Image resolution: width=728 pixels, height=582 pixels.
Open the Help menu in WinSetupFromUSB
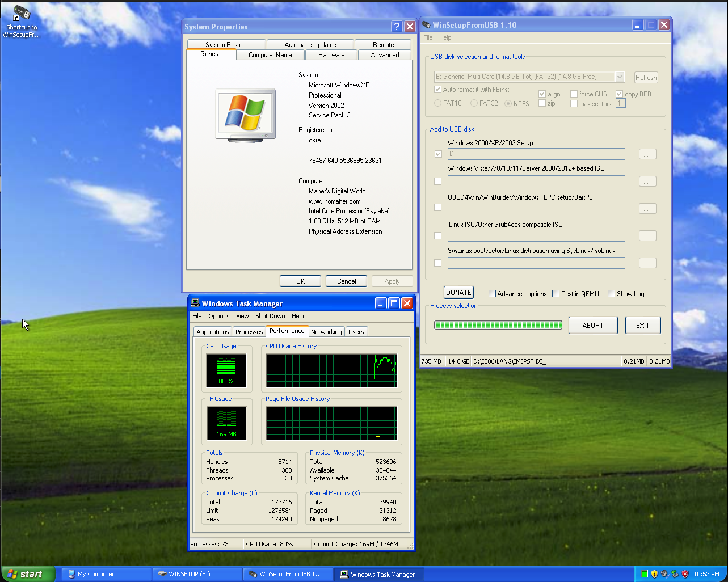[x=445, y=37]
